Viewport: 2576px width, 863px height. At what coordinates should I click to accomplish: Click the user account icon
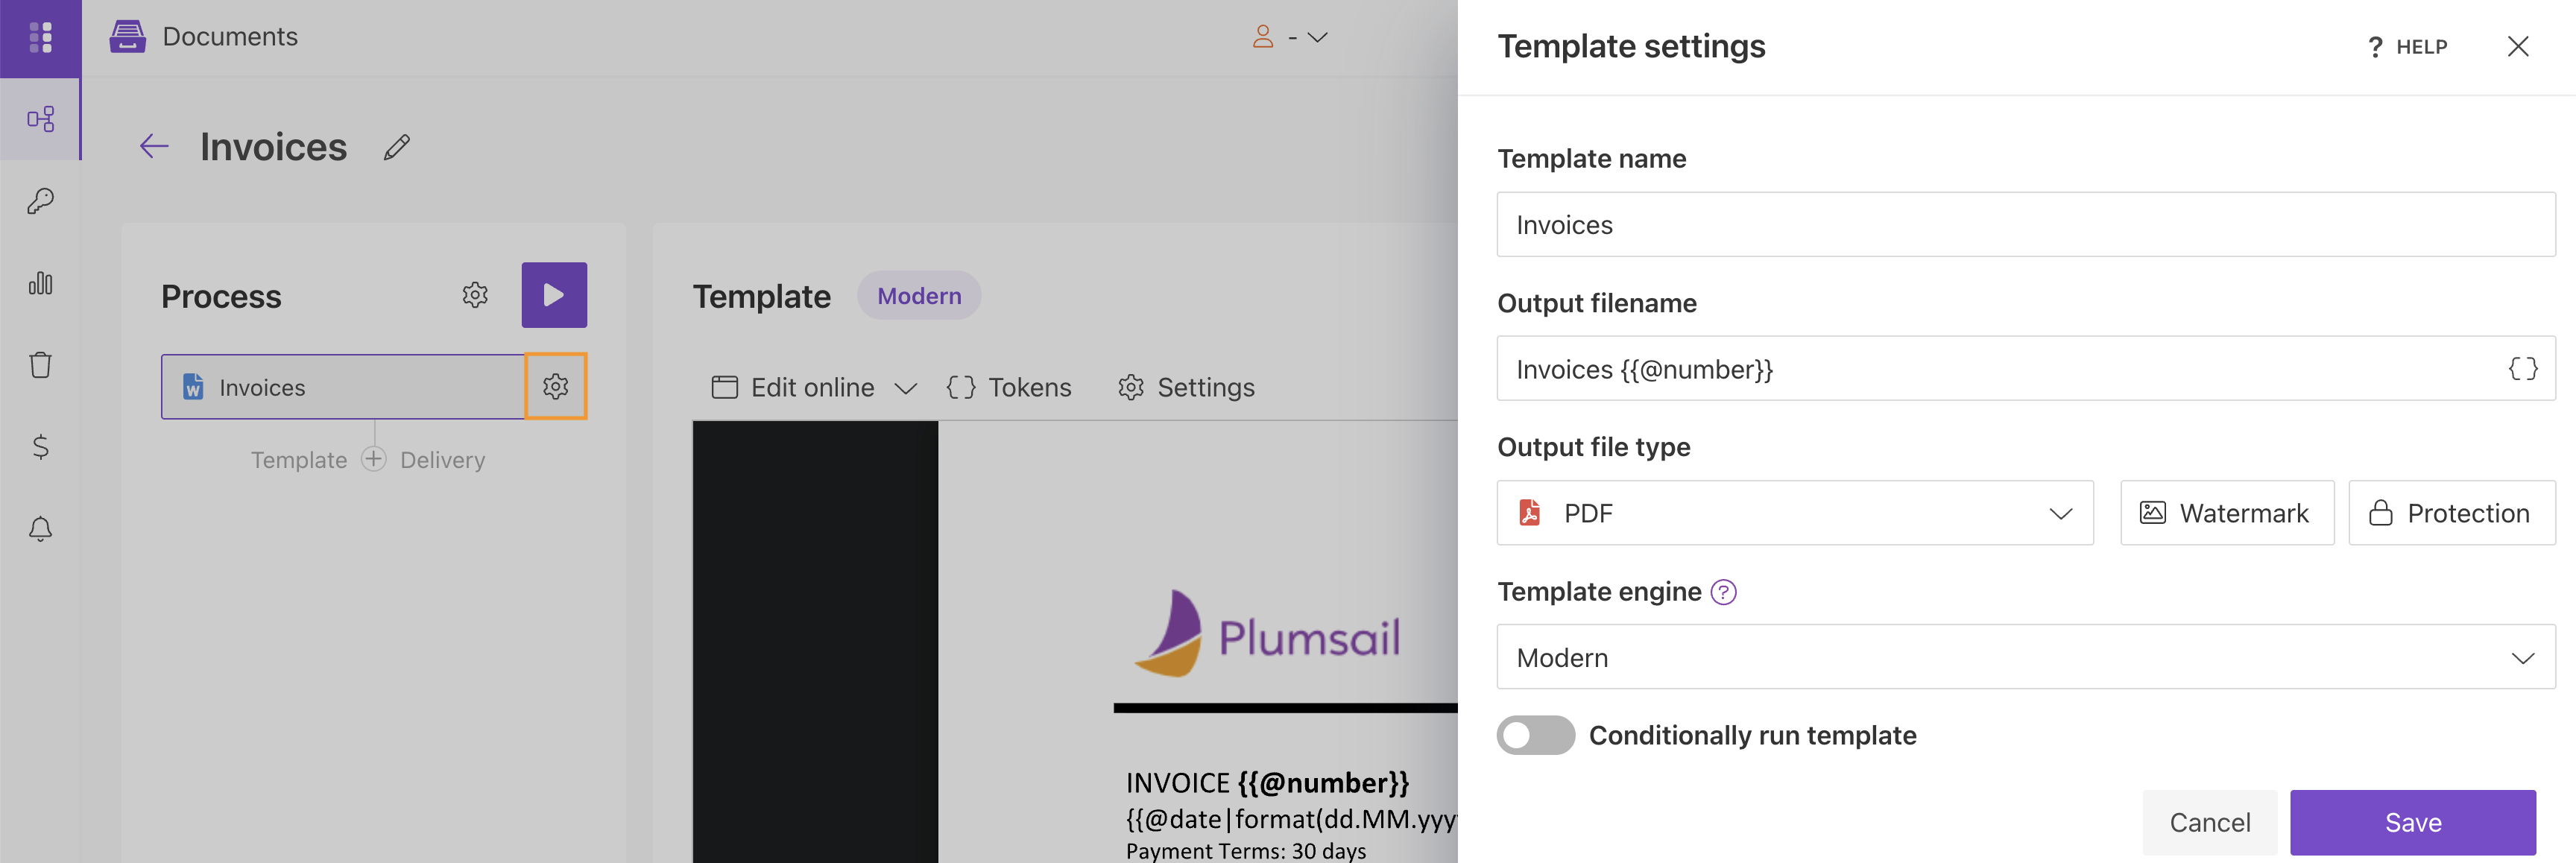coord(1263,37)
